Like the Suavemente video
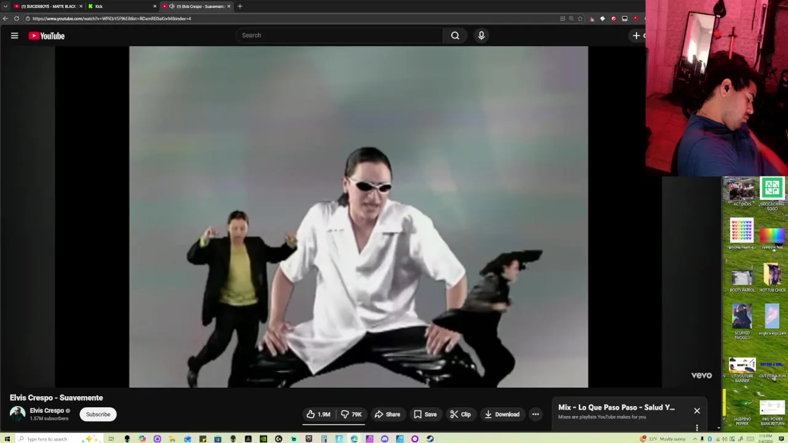 coord(319,414)
